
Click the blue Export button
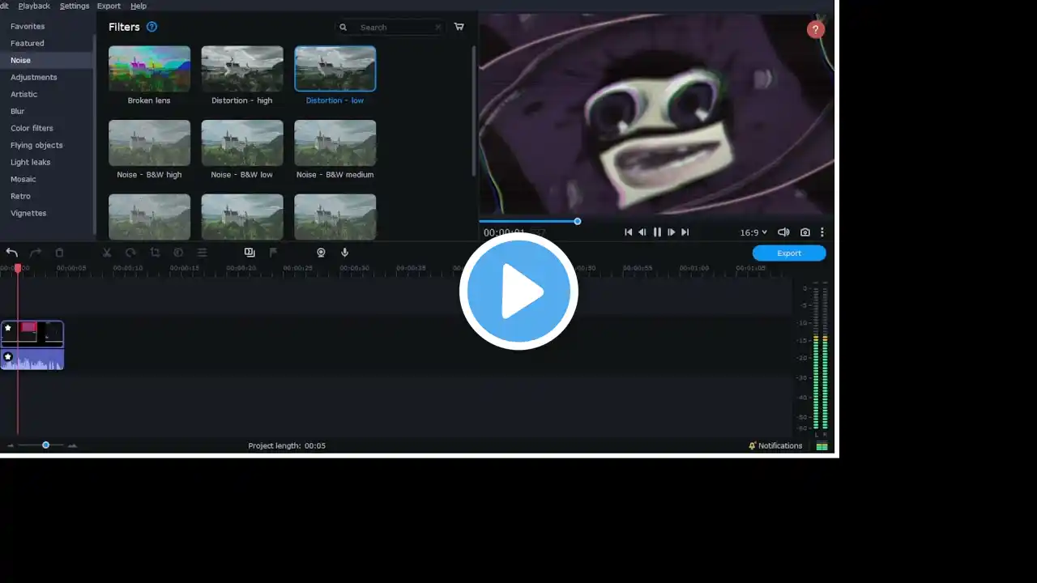pyautogui.click(x=788, y=253)
